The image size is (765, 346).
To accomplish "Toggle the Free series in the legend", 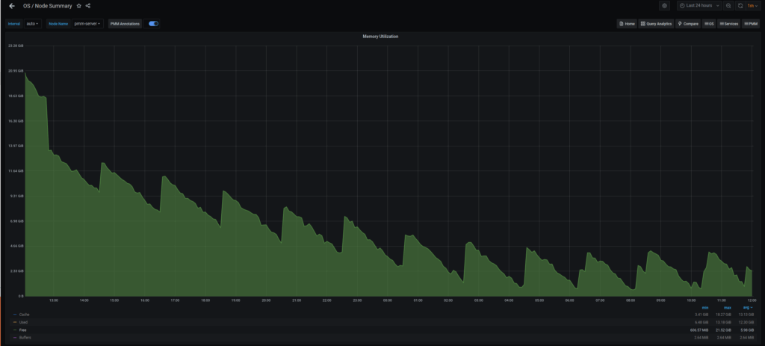I will [24, 330].
